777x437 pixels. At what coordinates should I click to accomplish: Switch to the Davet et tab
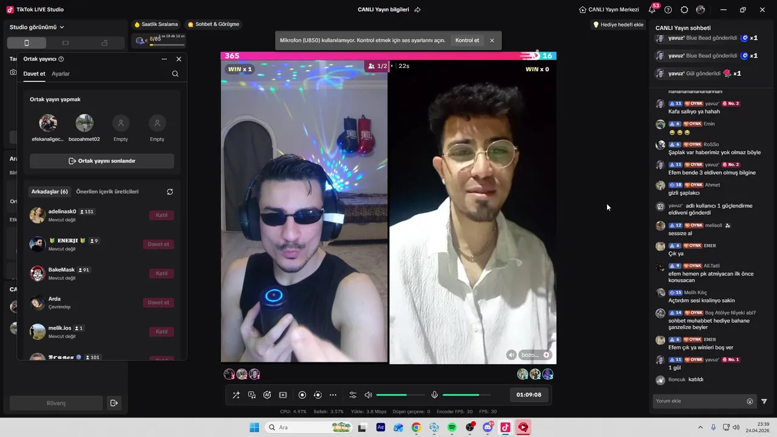34,74
